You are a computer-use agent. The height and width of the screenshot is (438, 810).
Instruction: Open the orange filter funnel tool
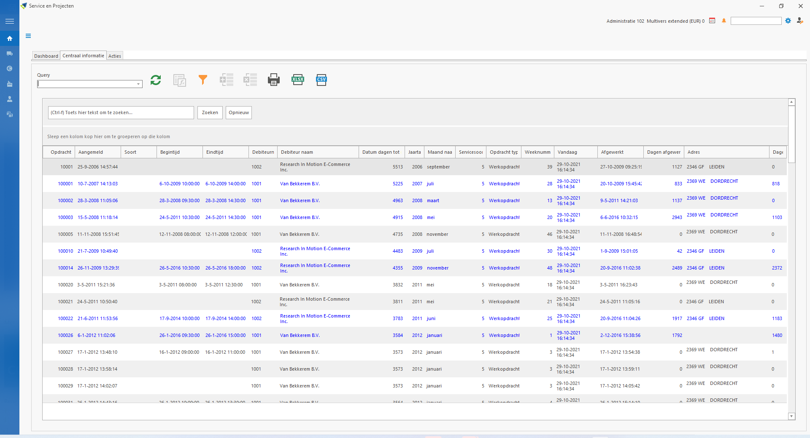203,80
